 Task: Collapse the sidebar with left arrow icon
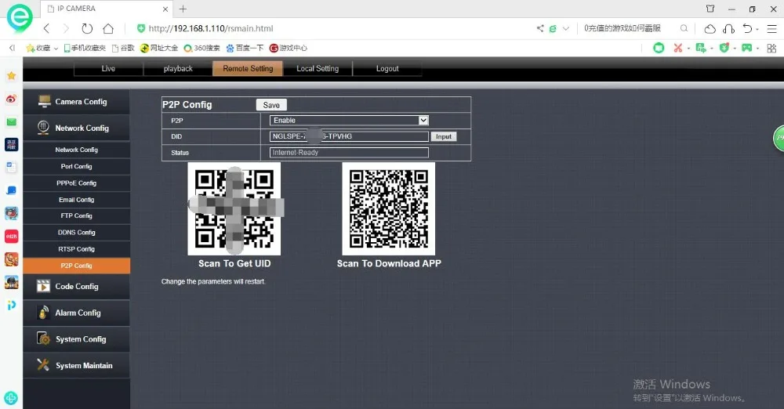12,48
